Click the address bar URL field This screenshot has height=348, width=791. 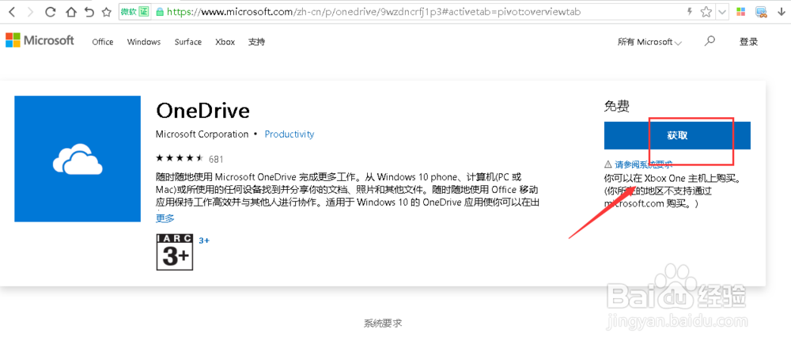pos(373,12)
